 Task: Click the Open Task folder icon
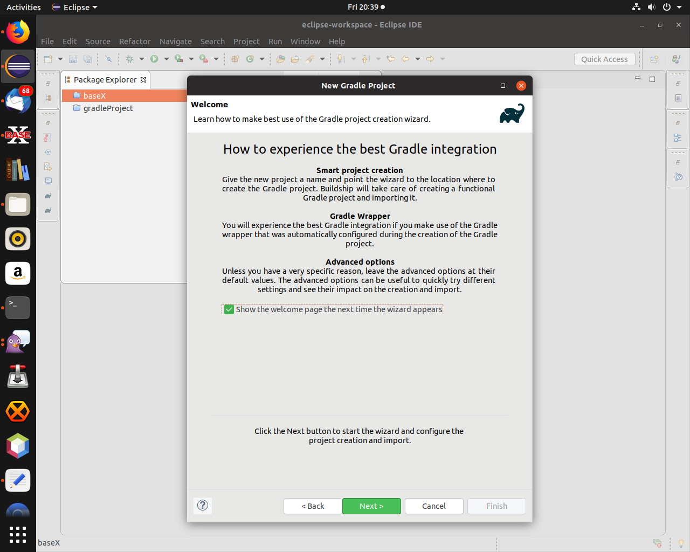[295, 59]
